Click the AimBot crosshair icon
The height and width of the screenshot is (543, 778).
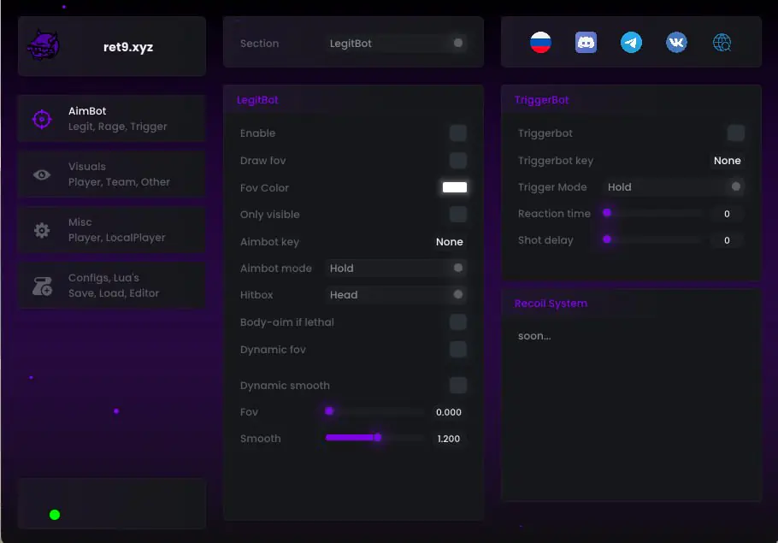pos(42,119)
